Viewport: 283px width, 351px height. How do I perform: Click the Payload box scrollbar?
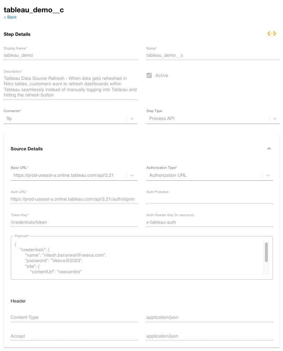pyautogui.click(x=266, y=252)
